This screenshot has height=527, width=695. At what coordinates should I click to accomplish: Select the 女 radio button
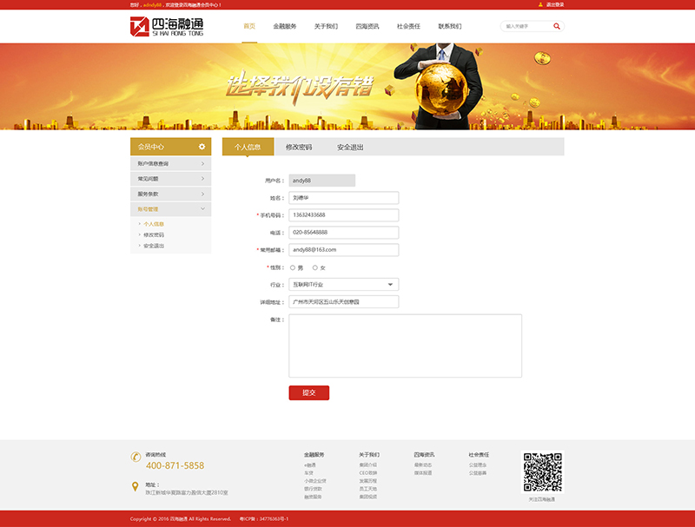pos(315,267)
